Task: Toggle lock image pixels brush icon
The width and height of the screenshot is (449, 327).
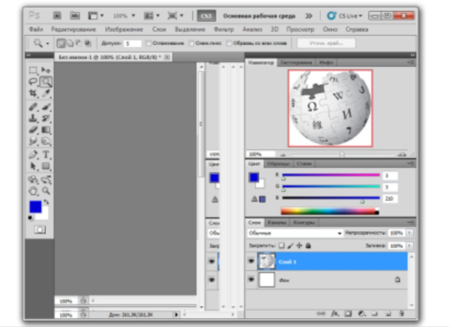Action: [x=290, y=246]
